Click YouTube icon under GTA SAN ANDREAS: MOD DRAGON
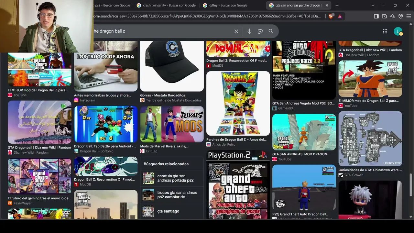The image size is (414, 233). click(x=275, y=159)
